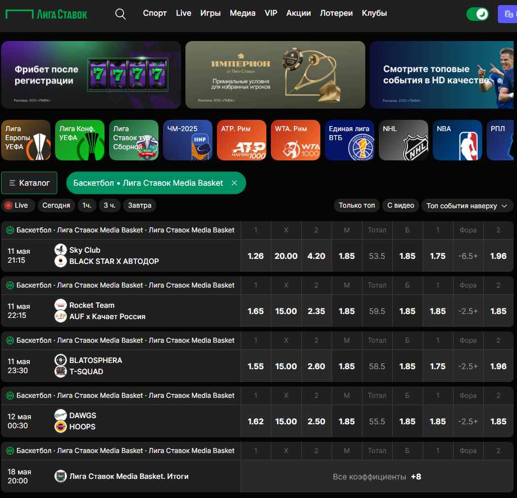This screenshot has height=498, width=517.
Task: Bet on T-SQUAD win at 2.60
Action: pos(316,366)
